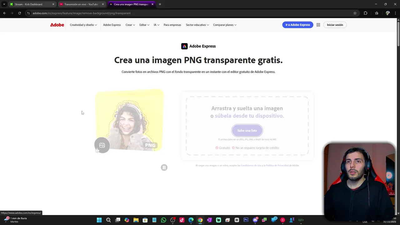
Task: Open Adobe Express nav item
Action: point(112,25)
